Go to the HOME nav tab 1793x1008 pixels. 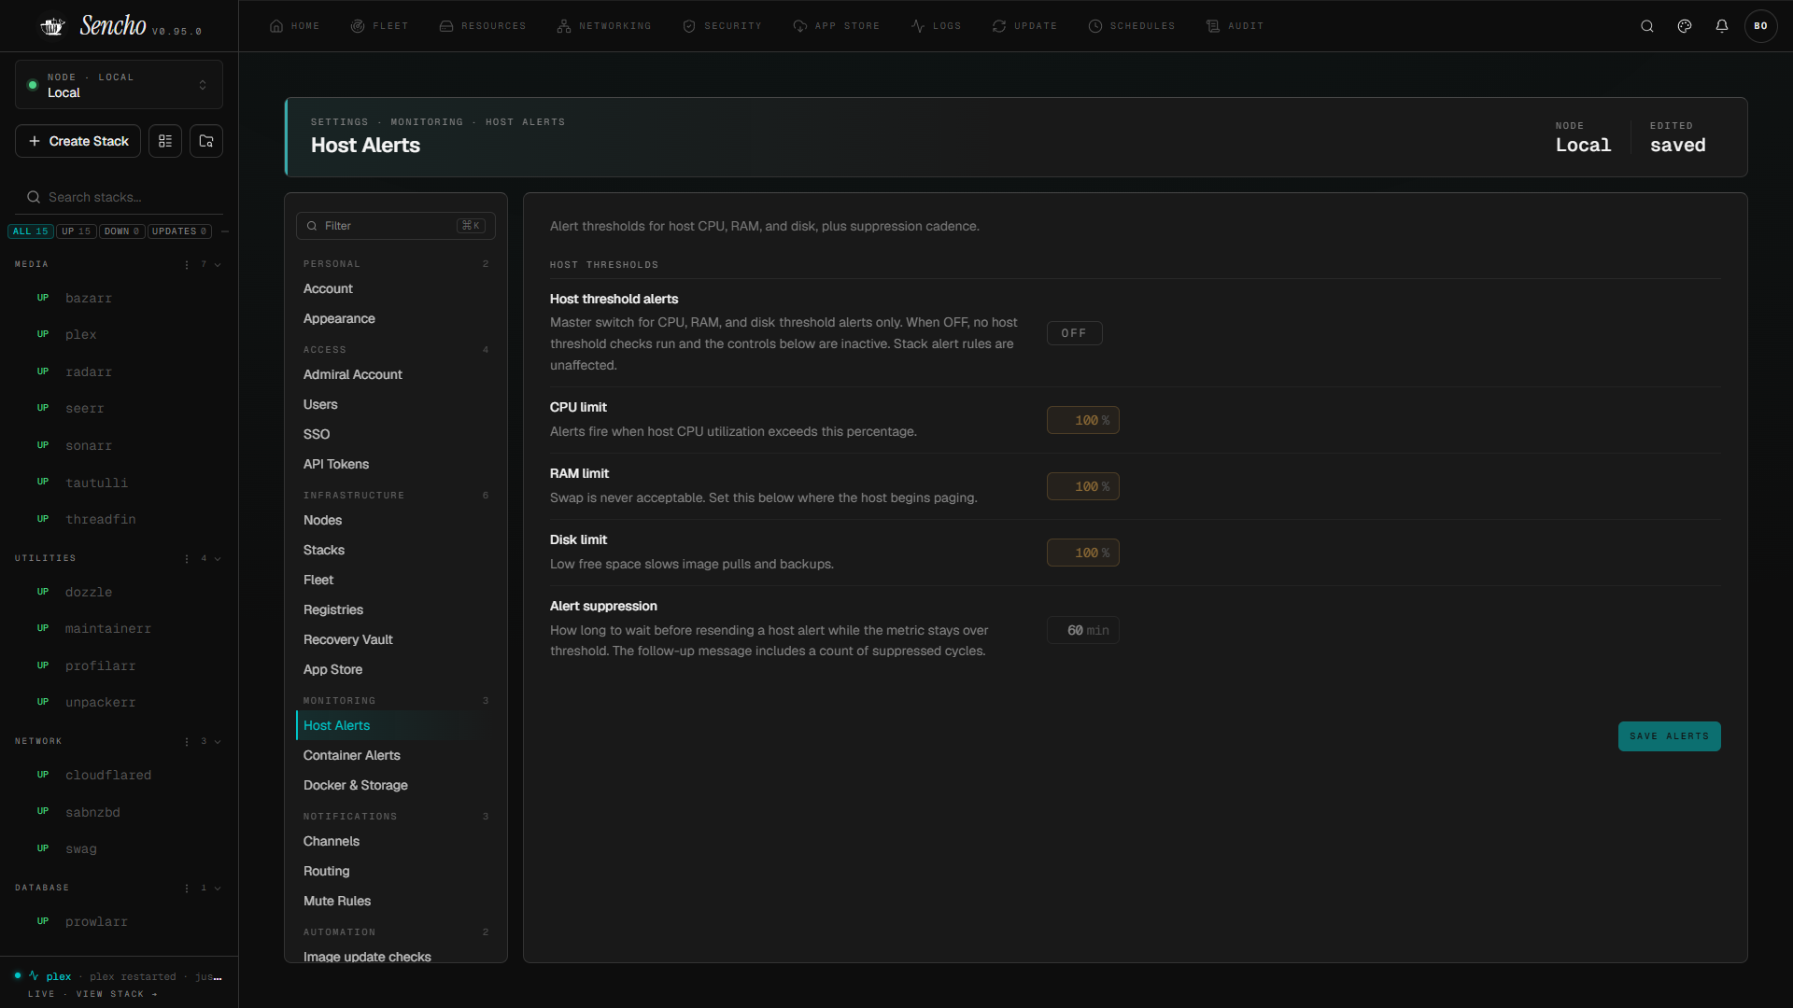pos(294,26)
